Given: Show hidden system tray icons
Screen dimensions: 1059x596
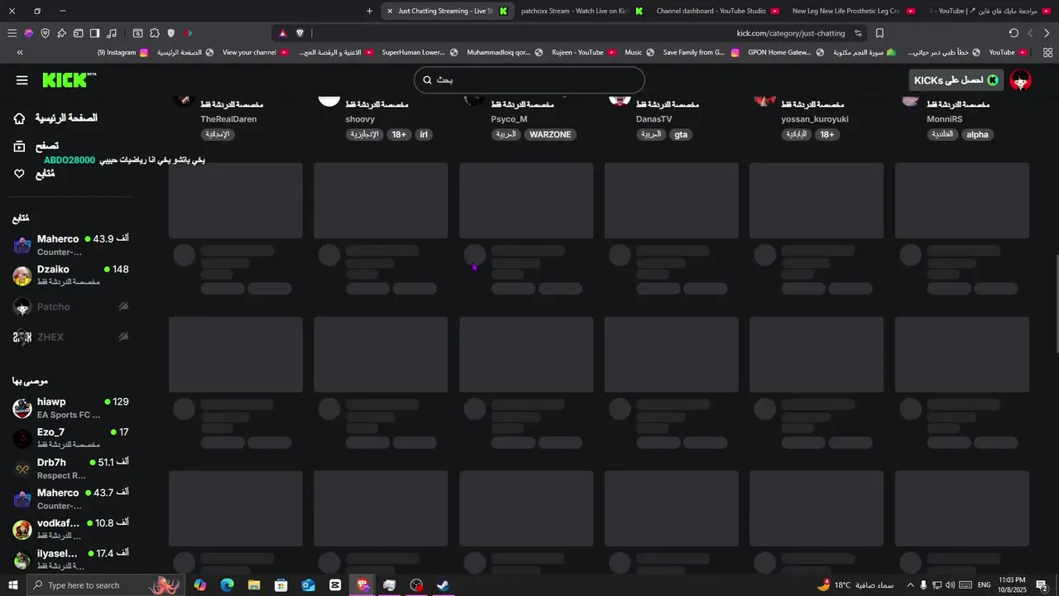Looking at the screenshot, I should click(x=910, y=585).
